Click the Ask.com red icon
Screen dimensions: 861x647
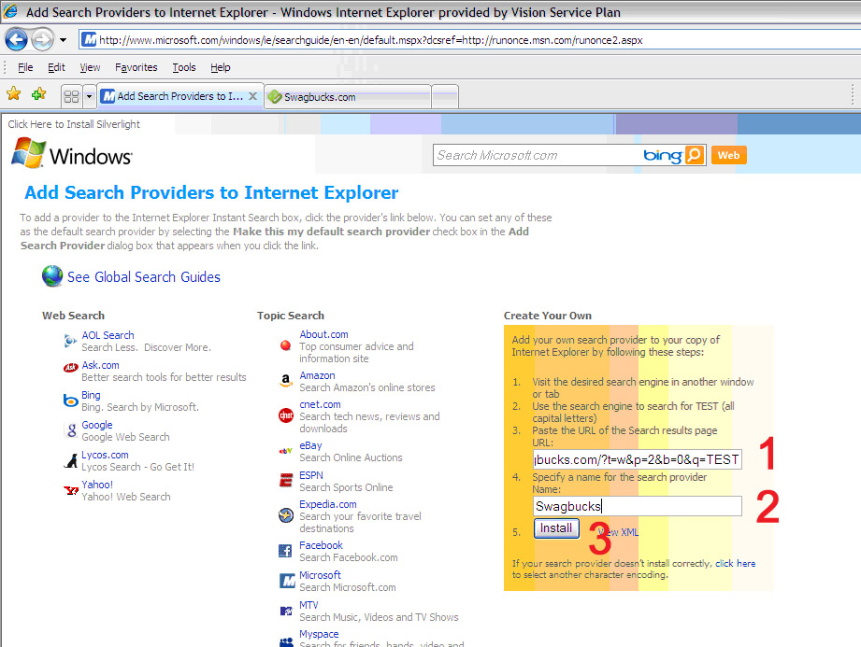click(70, 367)
